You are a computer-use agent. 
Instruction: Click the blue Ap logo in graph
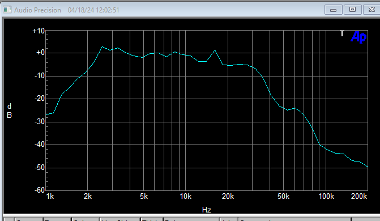click(x=358, y=37)
